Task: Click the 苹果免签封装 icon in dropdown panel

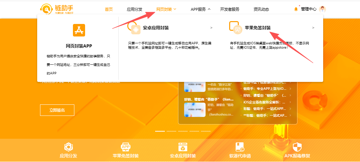Action: [x=235, y=28]
